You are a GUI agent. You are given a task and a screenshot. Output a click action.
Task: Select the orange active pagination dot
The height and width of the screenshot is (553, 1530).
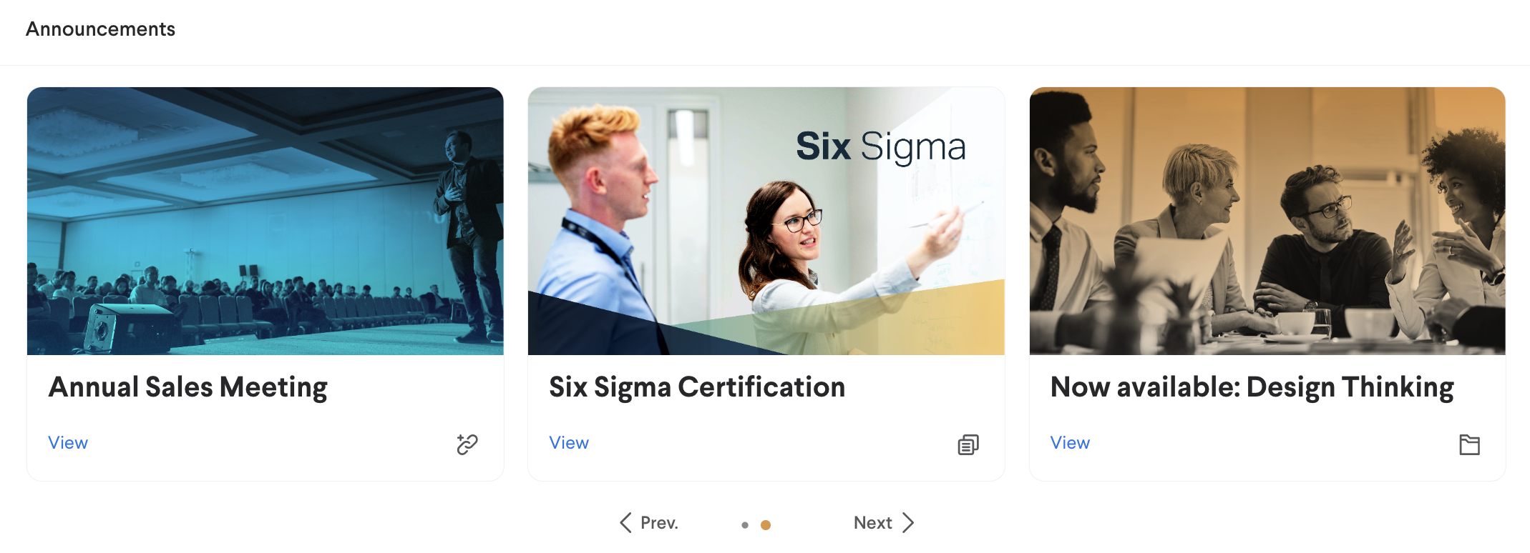point(766,525)
